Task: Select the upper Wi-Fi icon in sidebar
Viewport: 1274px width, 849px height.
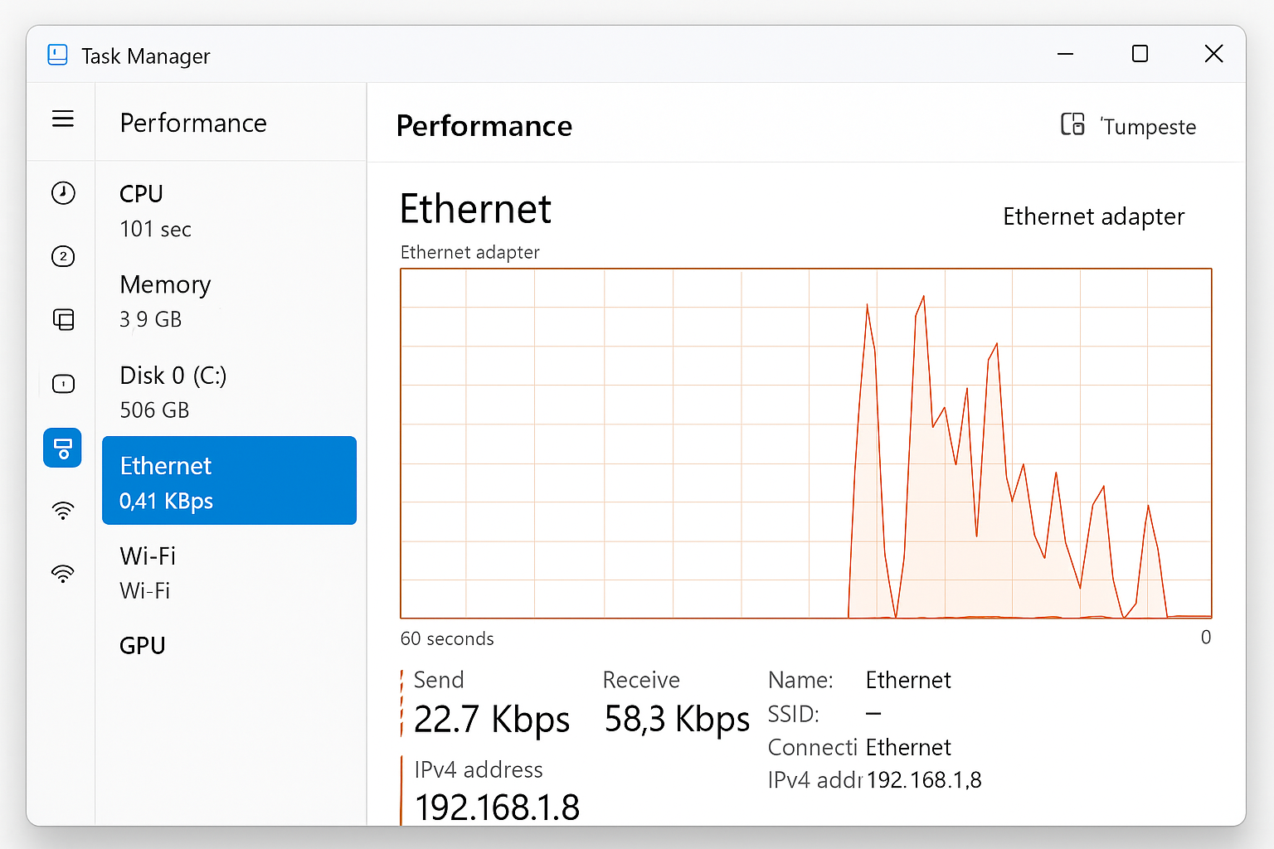Action: (63, 511)
